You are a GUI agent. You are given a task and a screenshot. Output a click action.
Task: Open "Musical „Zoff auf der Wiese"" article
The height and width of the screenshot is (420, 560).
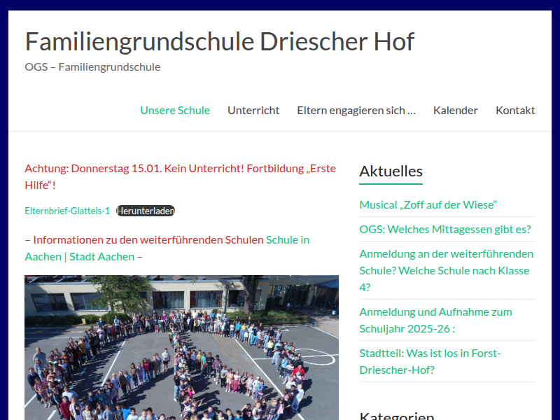pos(428,204)
